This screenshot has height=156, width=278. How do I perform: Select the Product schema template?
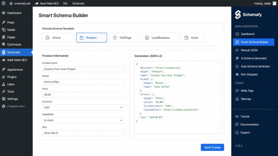(x=91, y=38)
